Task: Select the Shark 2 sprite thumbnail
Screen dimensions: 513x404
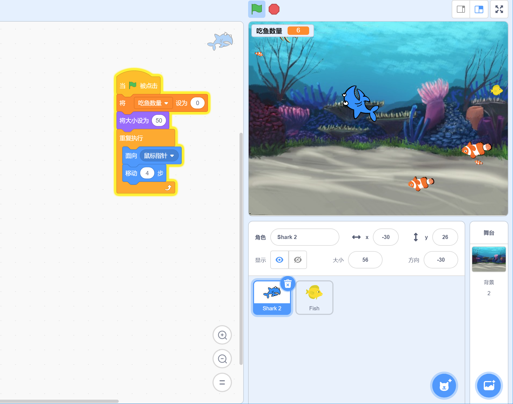Action: click(272, 298)
